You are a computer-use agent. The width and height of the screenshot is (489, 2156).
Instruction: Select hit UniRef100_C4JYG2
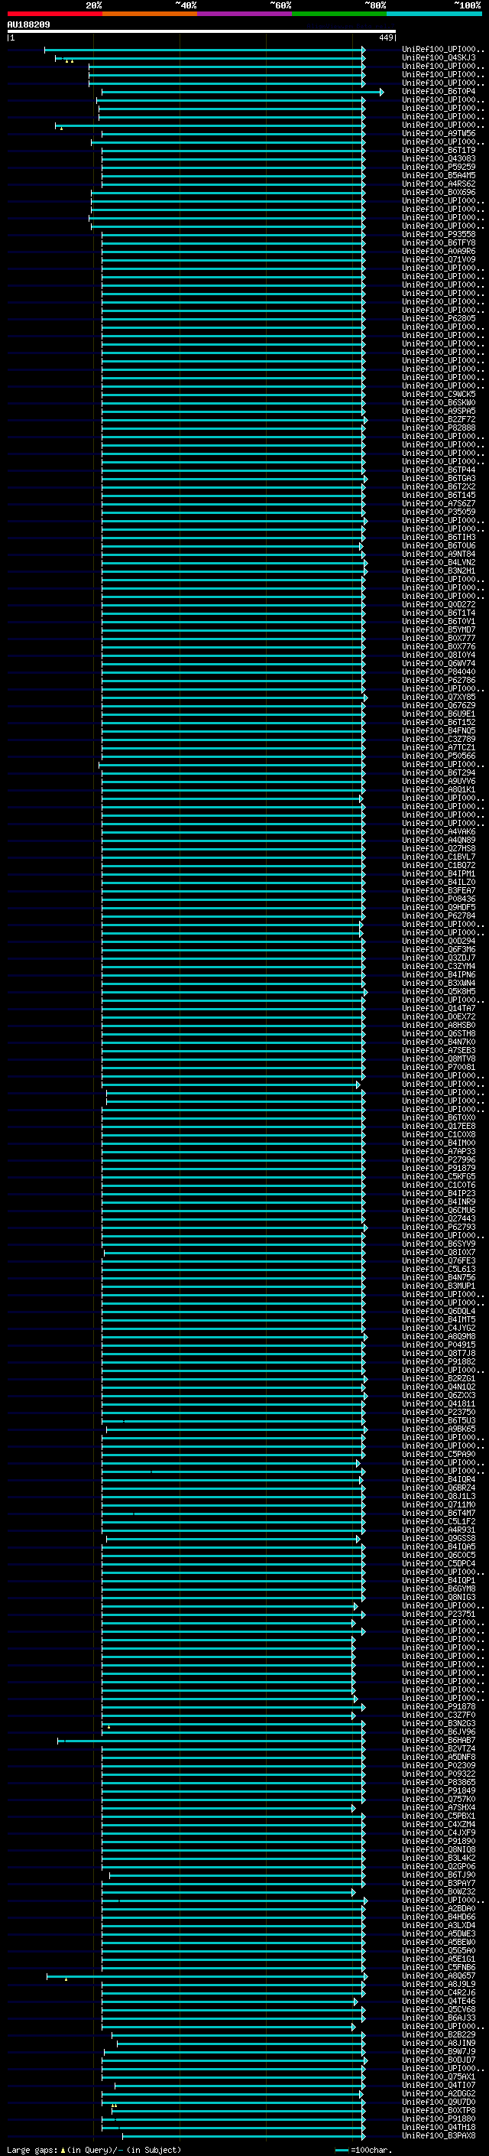pos(439,1328)
